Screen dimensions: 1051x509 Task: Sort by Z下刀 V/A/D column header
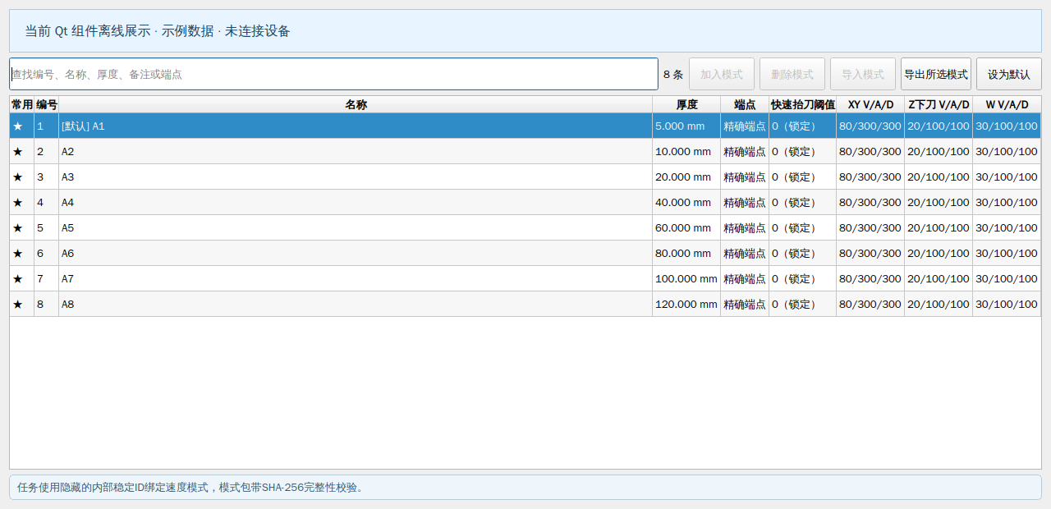[x=939, y=105]
